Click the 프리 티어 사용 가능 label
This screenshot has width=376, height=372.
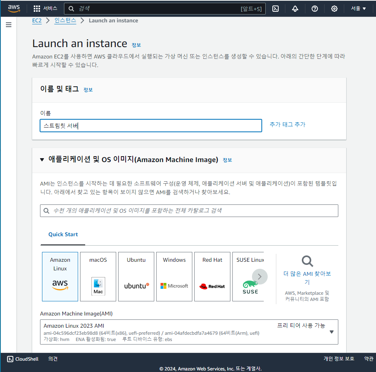(x=301, y=326)
